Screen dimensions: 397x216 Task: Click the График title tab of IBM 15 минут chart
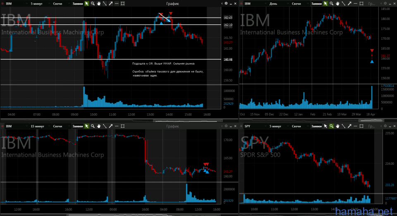point(172,126)
